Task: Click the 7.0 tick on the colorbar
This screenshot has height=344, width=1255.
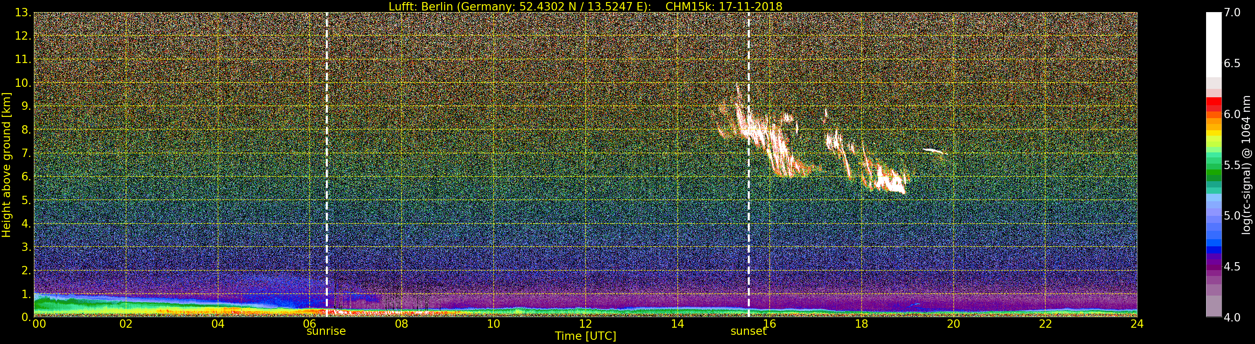Action: tap(1232, 13)
